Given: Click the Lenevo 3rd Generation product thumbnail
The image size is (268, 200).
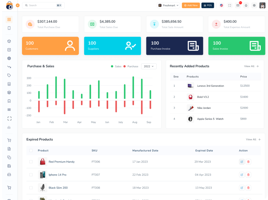Looking at the screenshot, I should click(191, 86).
